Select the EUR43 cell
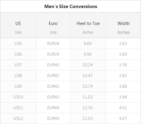 53,97
